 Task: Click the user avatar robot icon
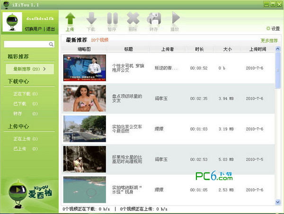click(12, 22)
